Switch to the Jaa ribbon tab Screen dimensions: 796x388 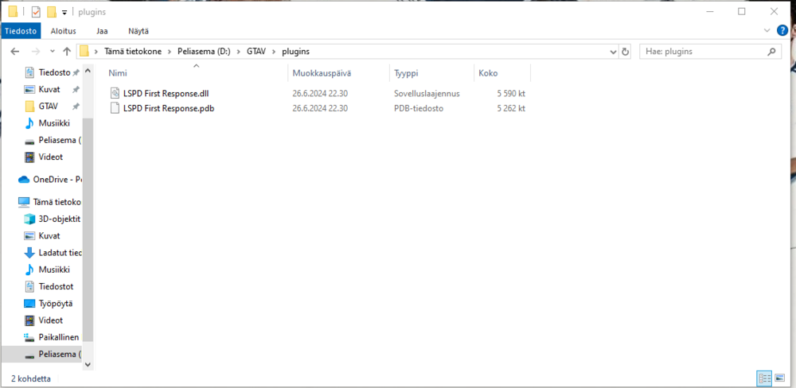[102, 31]
